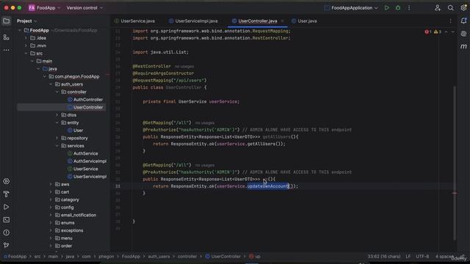Click the editor vertical scrollbar
Screen dimensions: 470x264
pyautogui.click(x=455, y=163)
